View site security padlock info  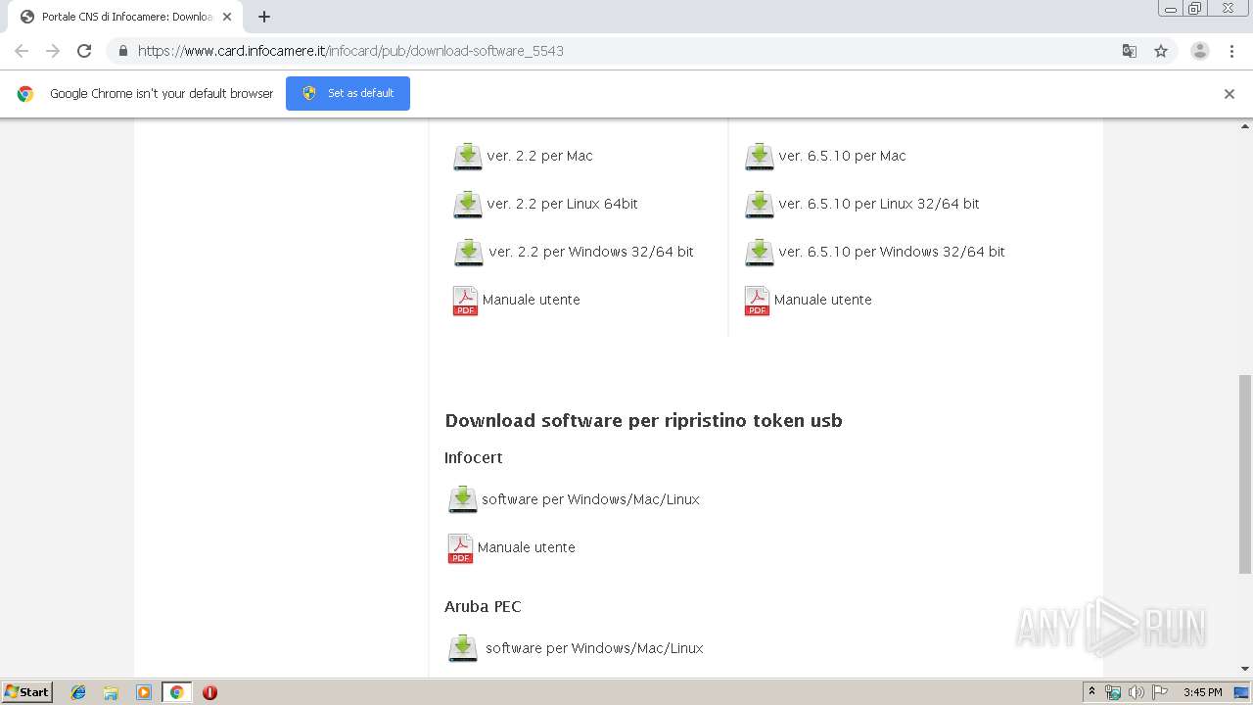[x=122, y=51]
